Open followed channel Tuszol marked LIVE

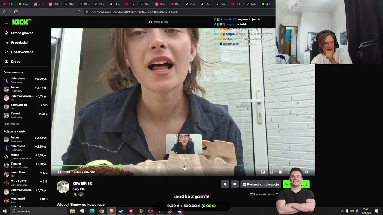(x=25, y=115)
